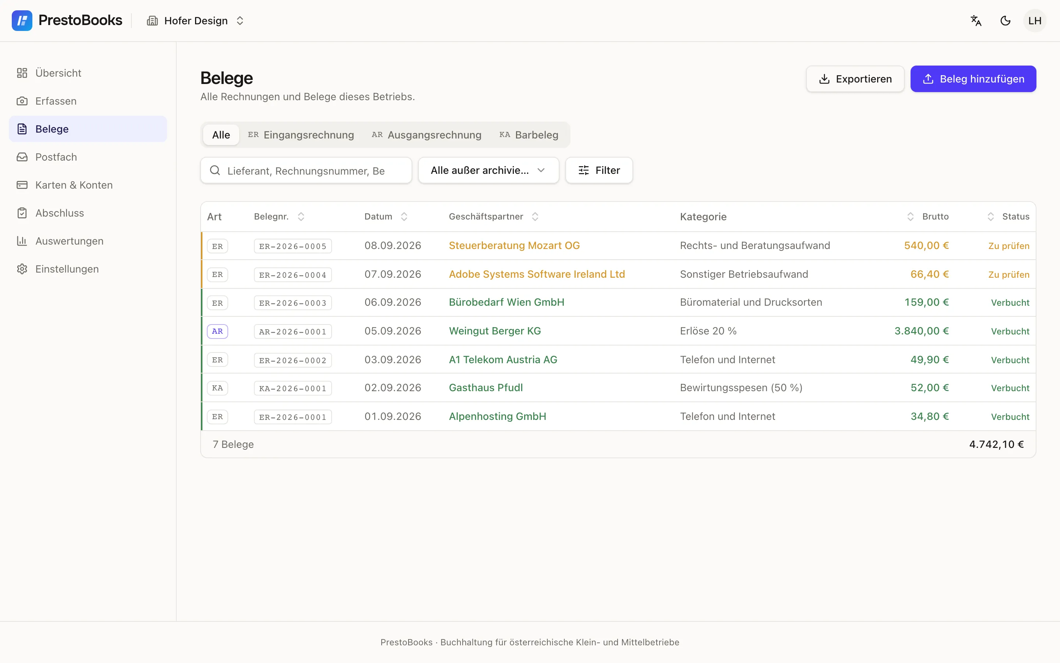
Task: Click A1 Telekom Austria AG row
Action: pos(618,359)
